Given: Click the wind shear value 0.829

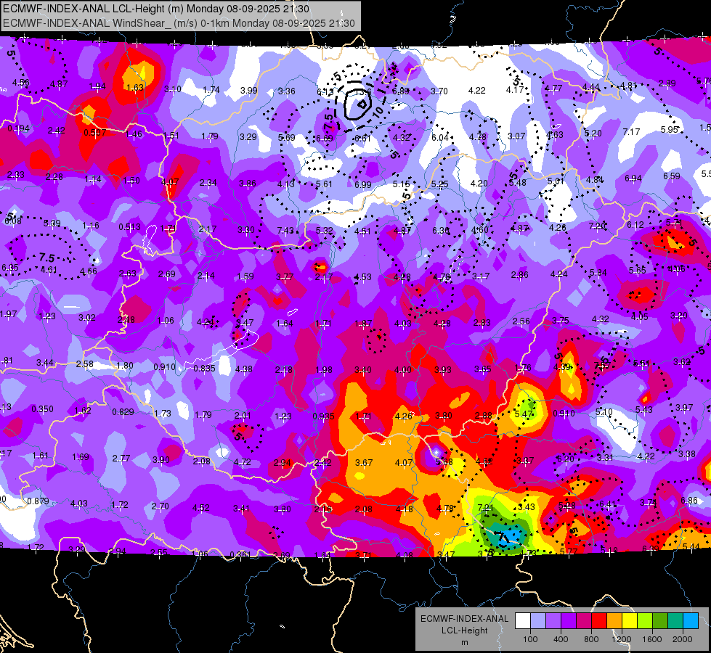Looking at the screenshot, I should 123,412.
